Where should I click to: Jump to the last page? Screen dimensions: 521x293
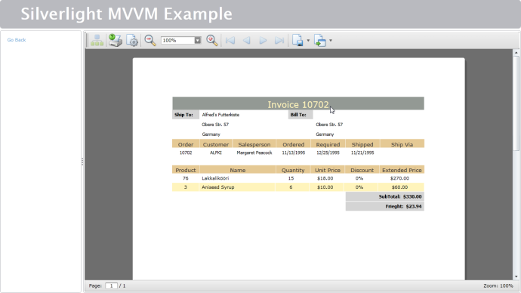point(279,40)
